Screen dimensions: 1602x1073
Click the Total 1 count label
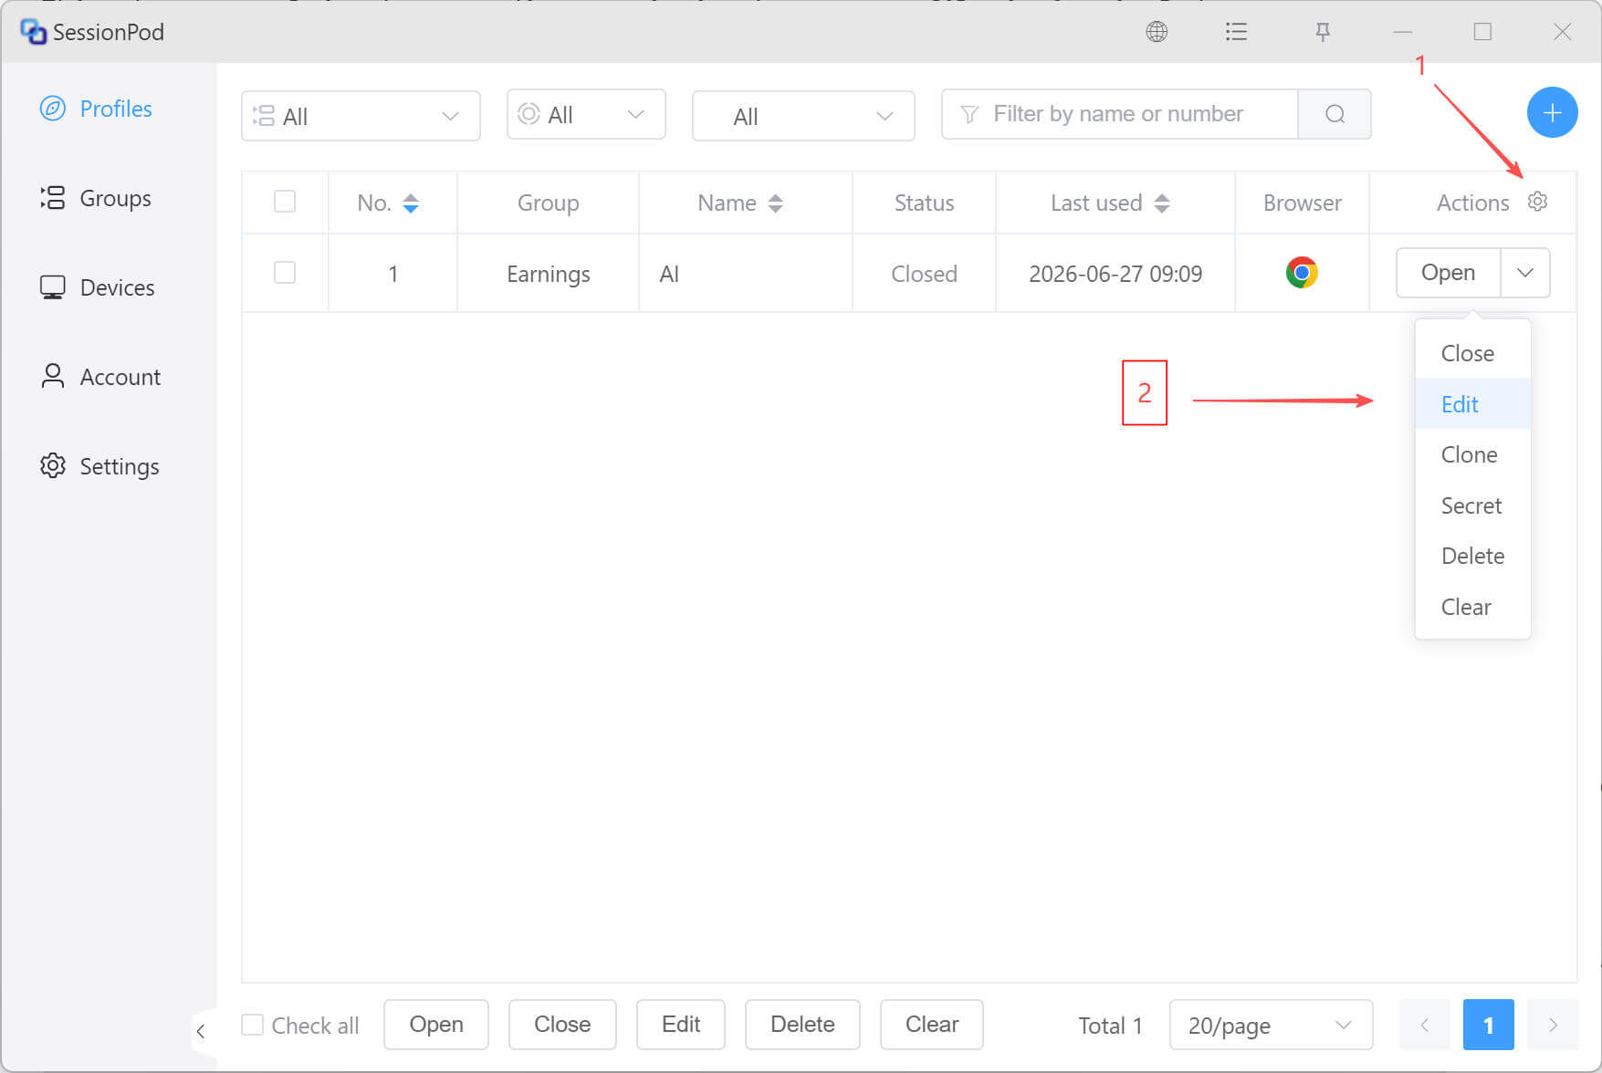pos(1110,1026)
